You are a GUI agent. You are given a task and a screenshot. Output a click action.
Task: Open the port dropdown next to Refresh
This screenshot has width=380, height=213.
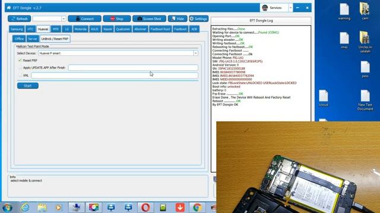[64, 18]
